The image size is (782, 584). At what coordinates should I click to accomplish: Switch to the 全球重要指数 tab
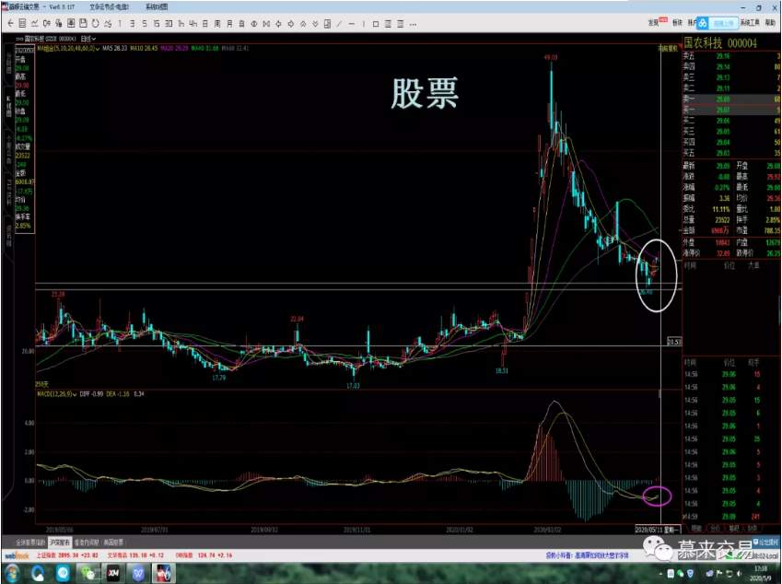(x=31, y=543)
